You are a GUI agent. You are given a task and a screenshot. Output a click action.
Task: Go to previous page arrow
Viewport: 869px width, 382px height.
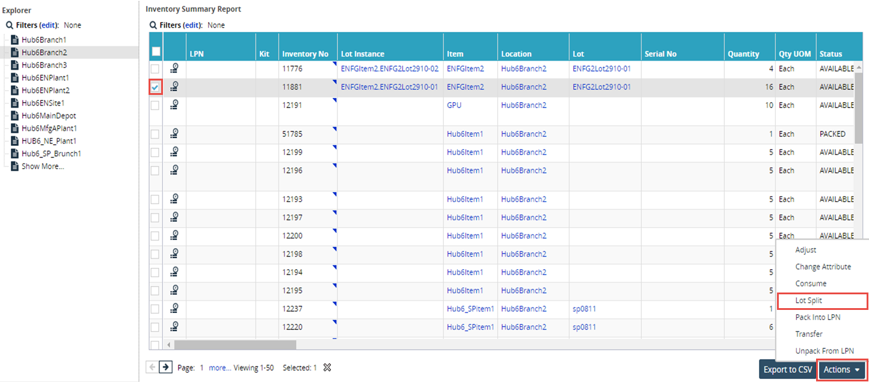[x=152, y=367]
